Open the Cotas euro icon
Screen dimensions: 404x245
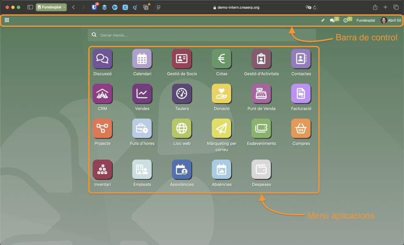tap(221, 59)
